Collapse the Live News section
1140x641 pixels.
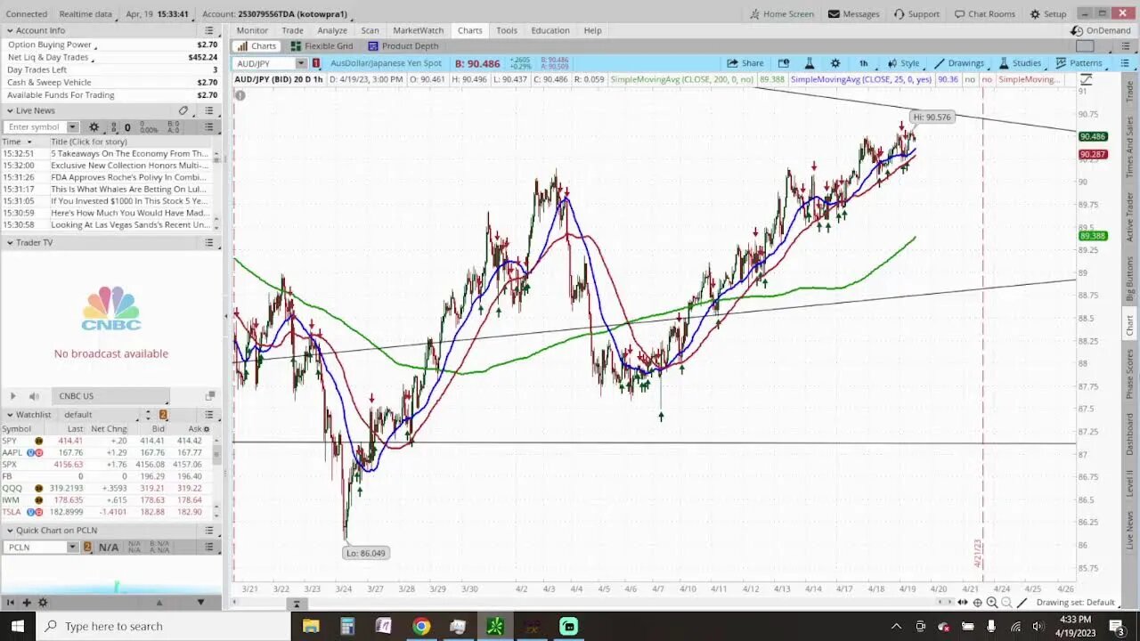10,110
